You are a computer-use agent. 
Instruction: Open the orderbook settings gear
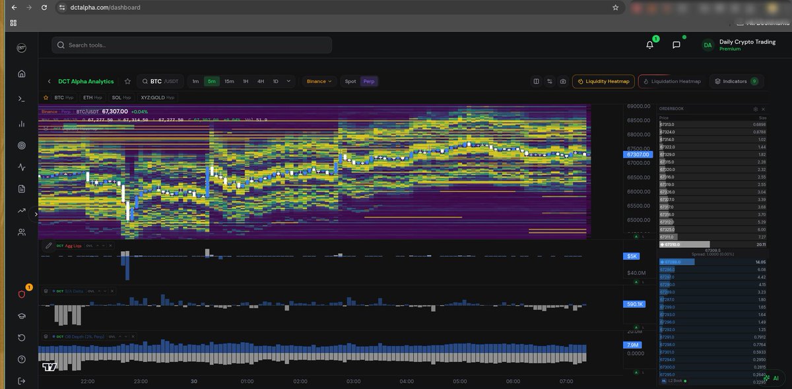(x=756, y=109)
